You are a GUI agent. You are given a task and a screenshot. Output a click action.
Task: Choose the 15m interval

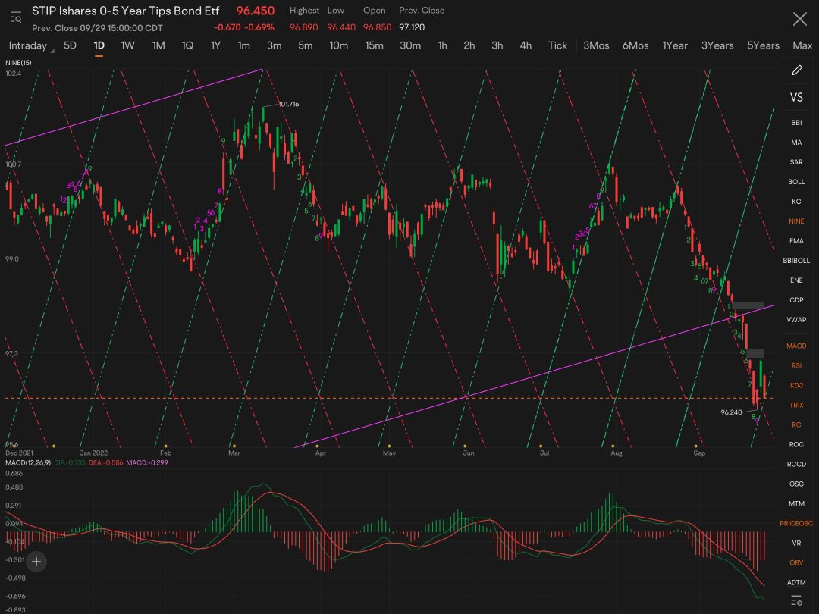point(374,45)
